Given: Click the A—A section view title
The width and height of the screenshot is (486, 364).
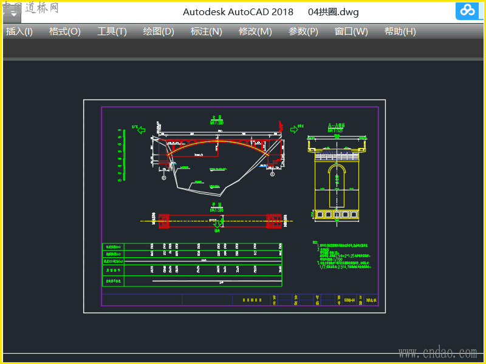Looking at the screenshot, I should coord(337,126).
